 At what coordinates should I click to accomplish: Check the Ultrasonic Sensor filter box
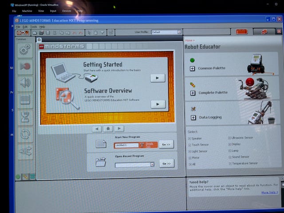pos(229,138)
